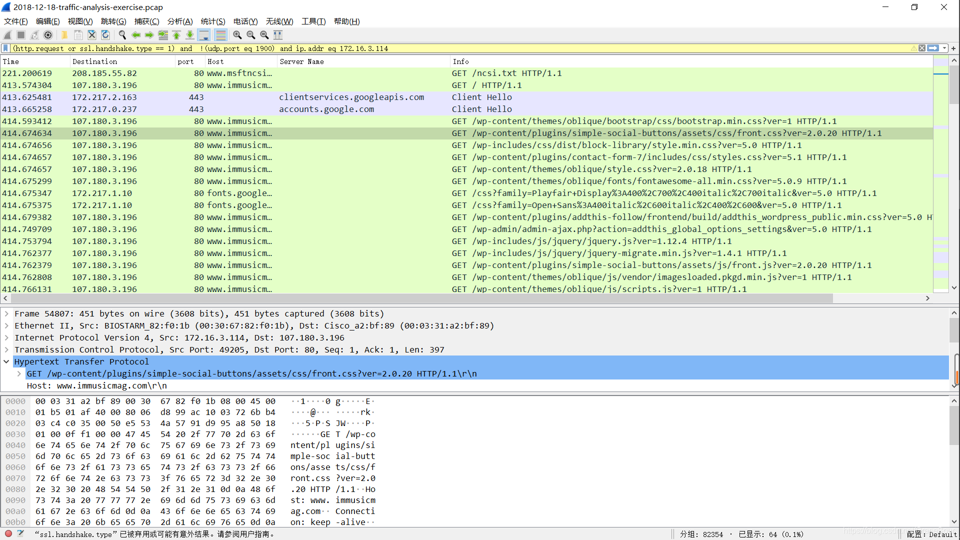Open the 捕获(C) menu
The width and height of the screenshot is (960, 540).
[x=146, y=21]
